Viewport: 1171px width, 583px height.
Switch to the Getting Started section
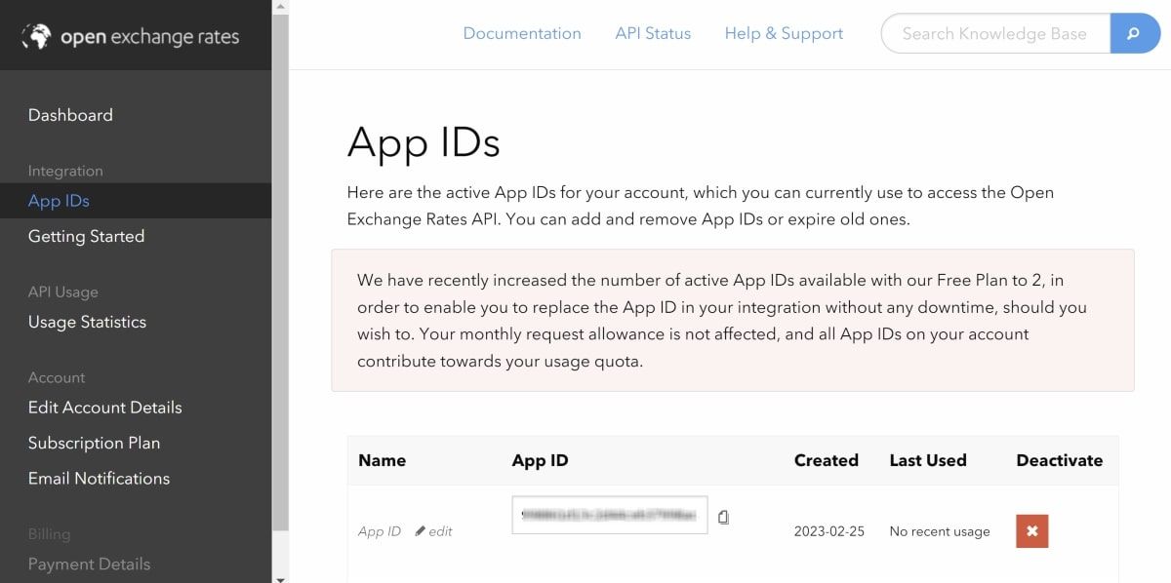point(86,236)
